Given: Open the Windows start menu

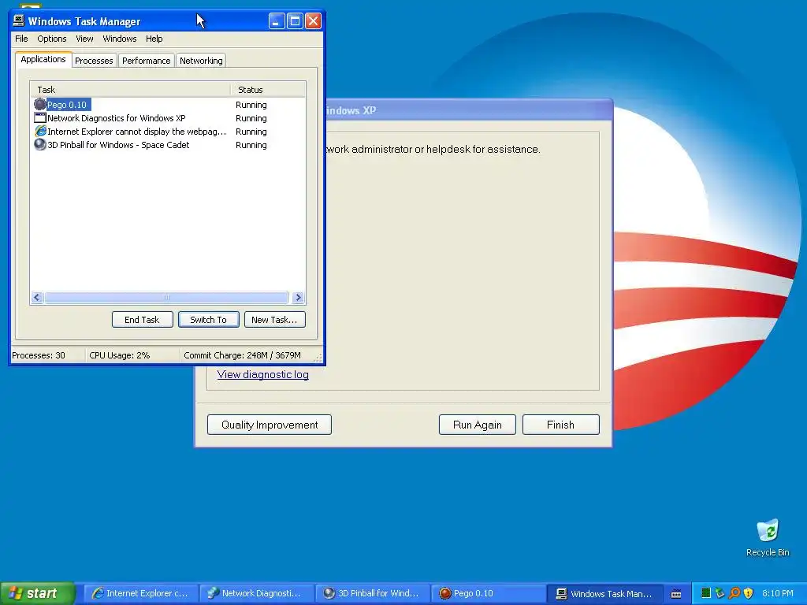Looking at the screenshot, I should (x=38, y=593).
